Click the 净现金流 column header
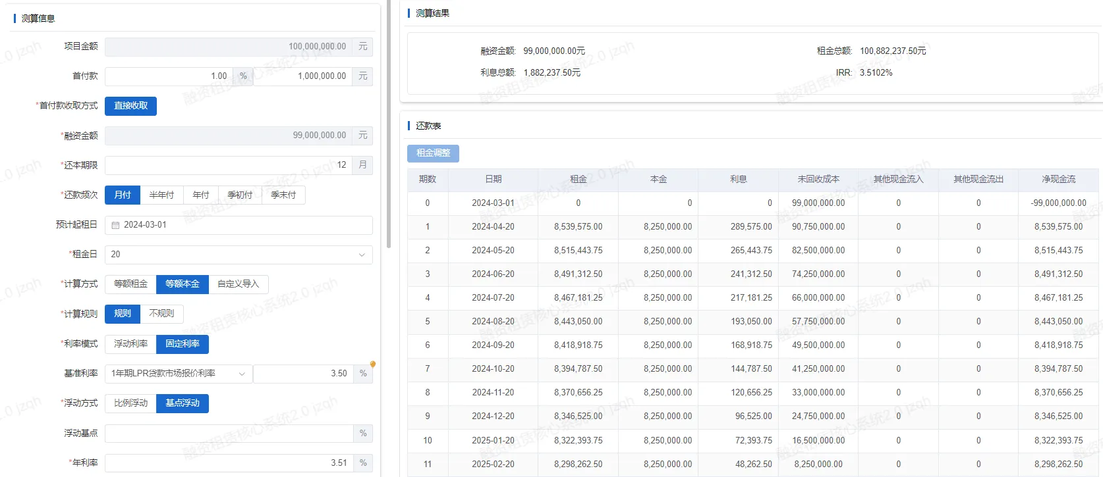 (1058, 180)
